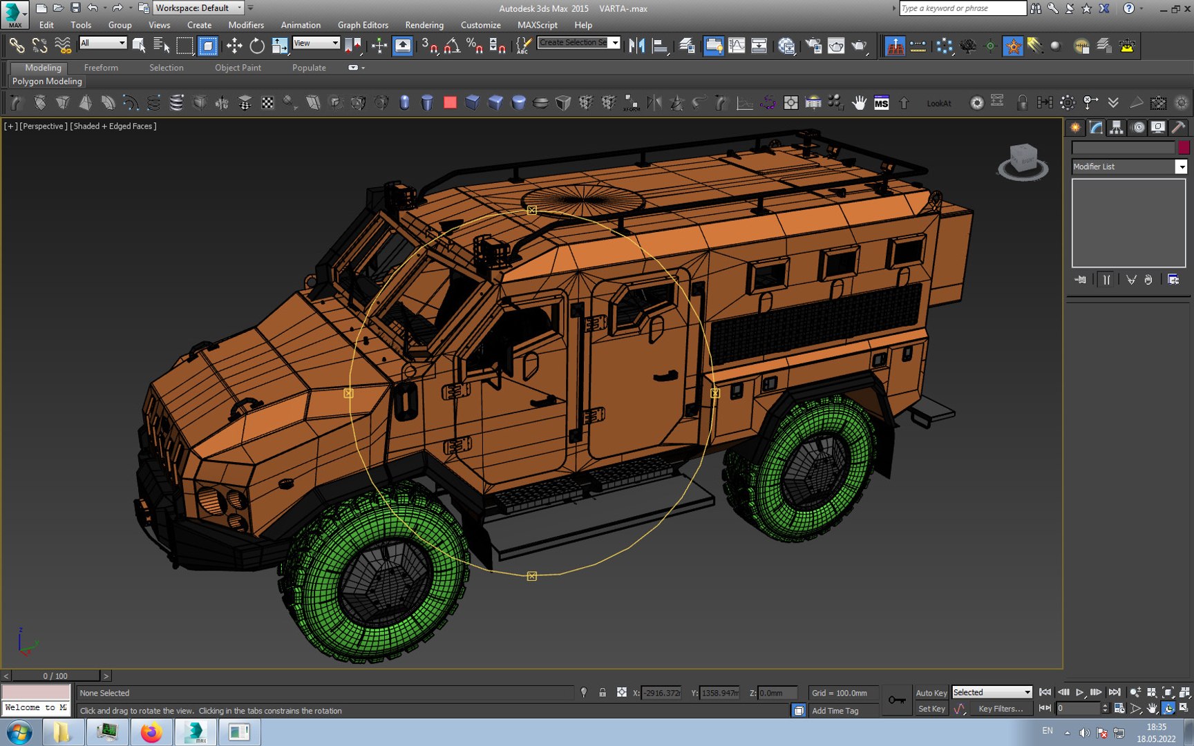Image resolution: width=1194 pixels, height=746 pixels.
Task: Open Render Setup teapot icon
Action: [814, 46]
